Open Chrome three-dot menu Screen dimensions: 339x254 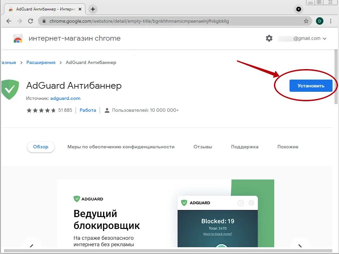pyautogui.click(x=331, y=21)
